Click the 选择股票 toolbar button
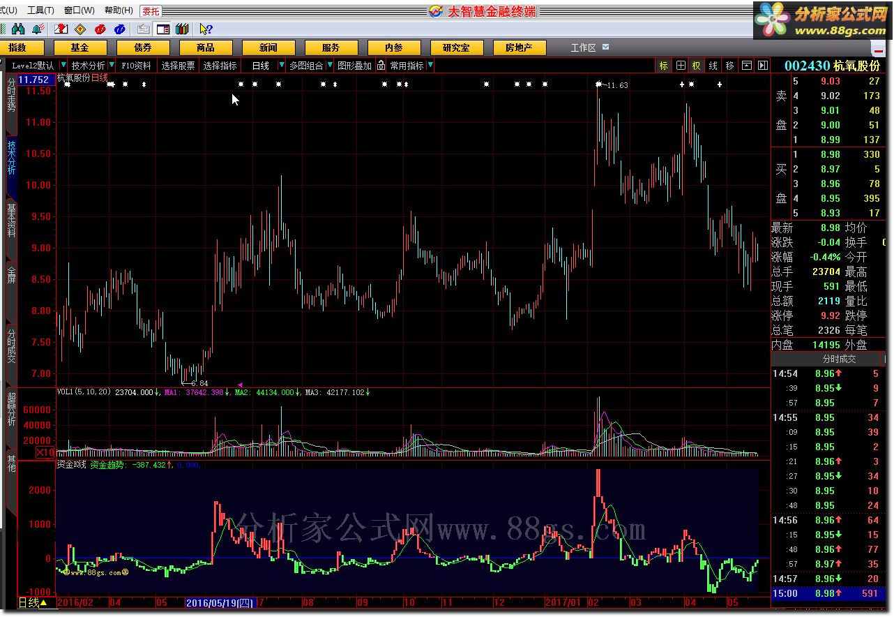The width and height of the screenshot is (894, 617). coord(179,66)
